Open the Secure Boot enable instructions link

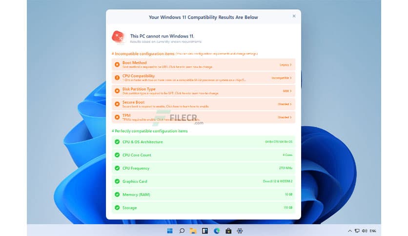pos(165,107)
